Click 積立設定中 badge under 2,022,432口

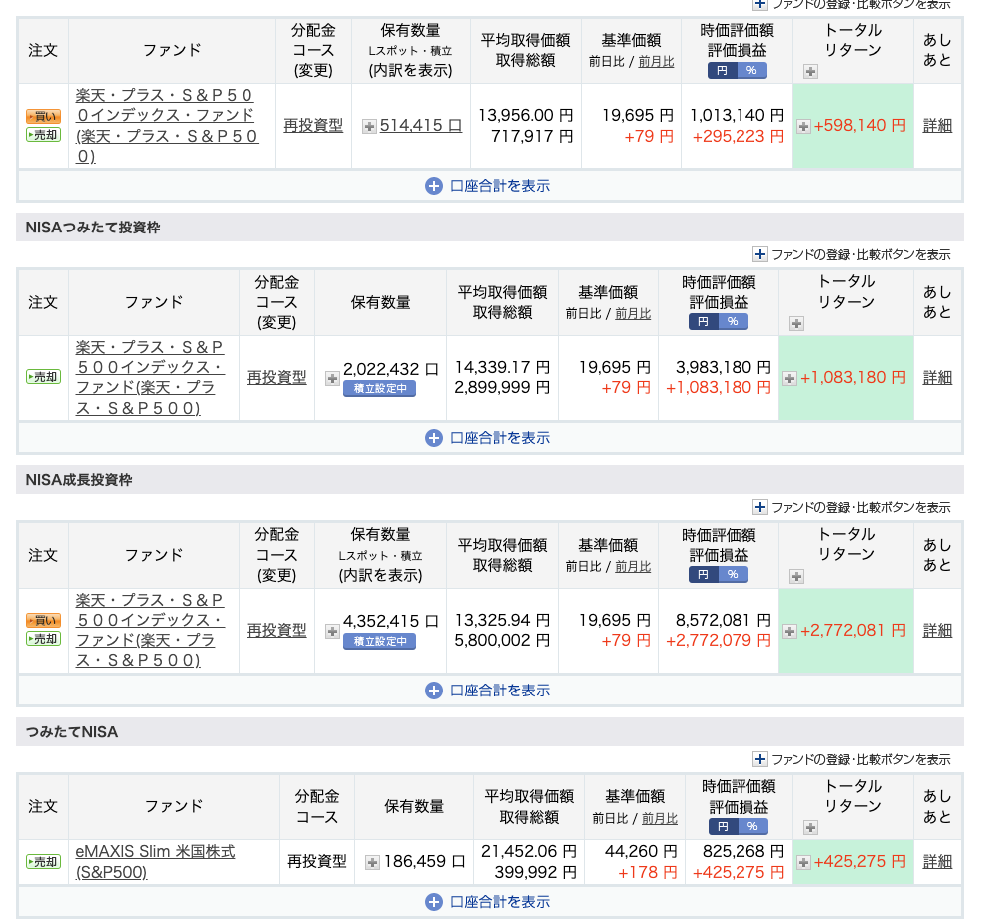[379, 389]
